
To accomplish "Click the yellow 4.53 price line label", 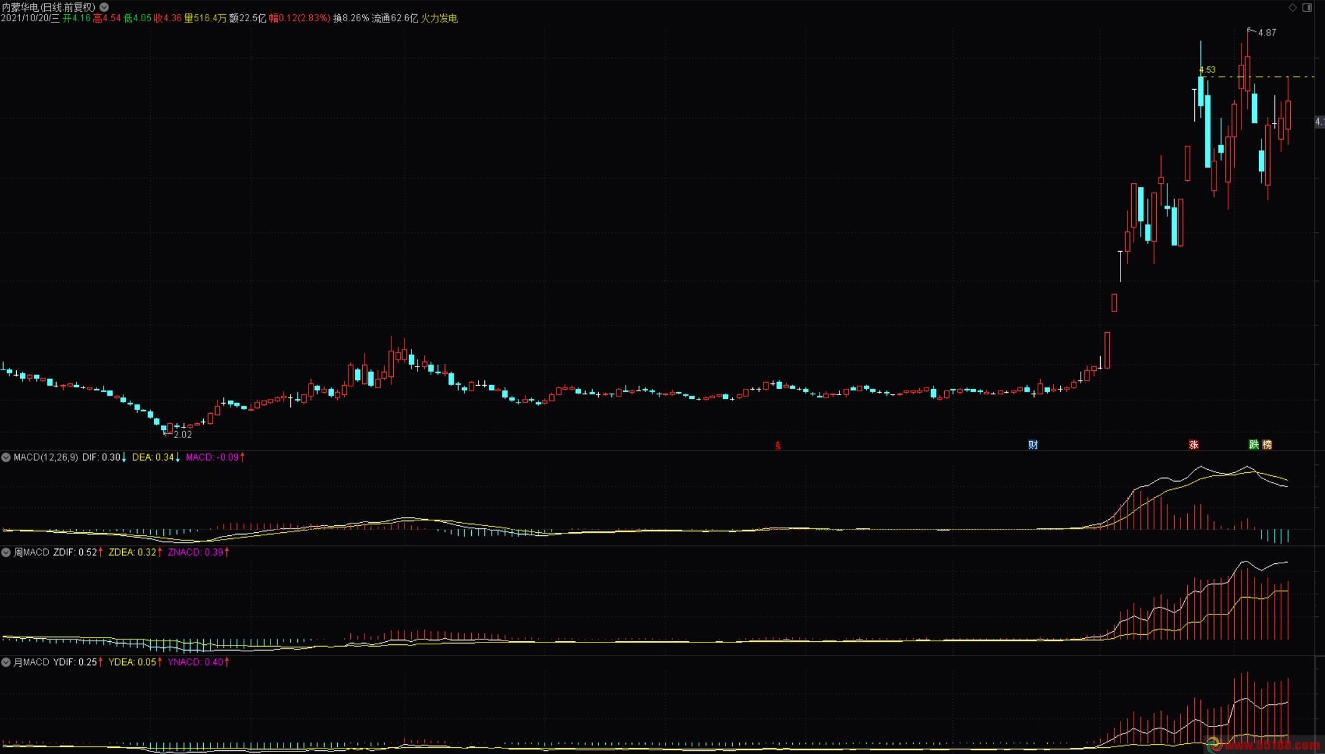I will (1207, 70).
